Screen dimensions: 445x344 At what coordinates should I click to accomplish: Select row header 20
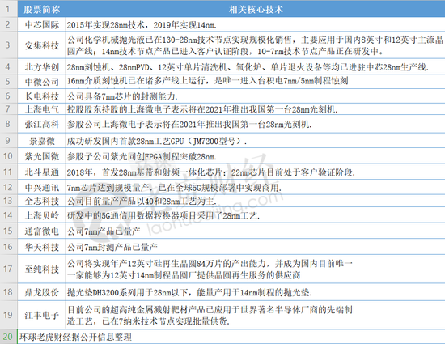tap(9, 337)
